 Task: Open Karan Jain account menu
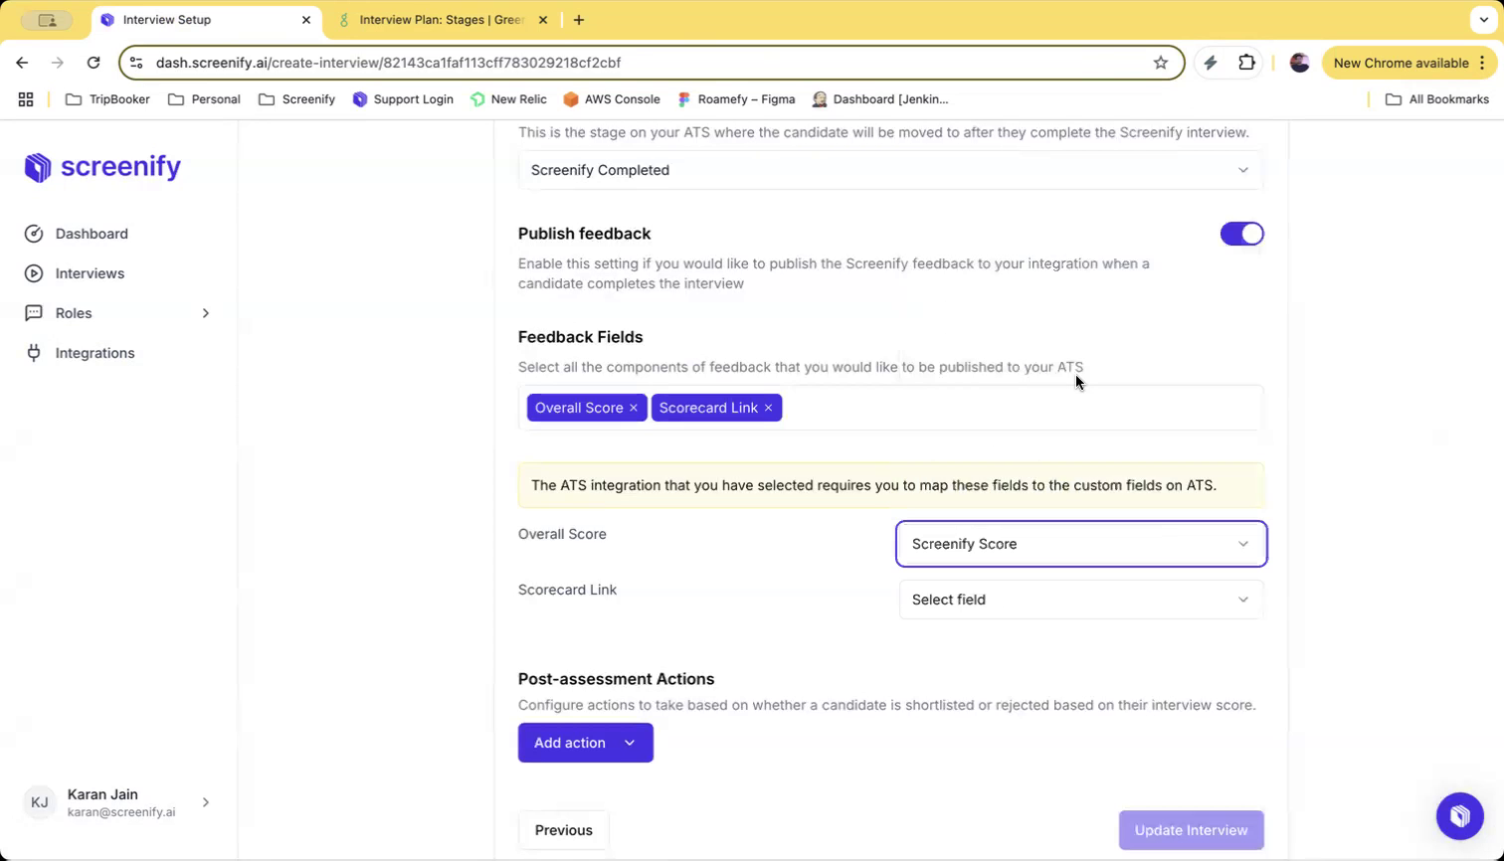(x=117, y=802)
